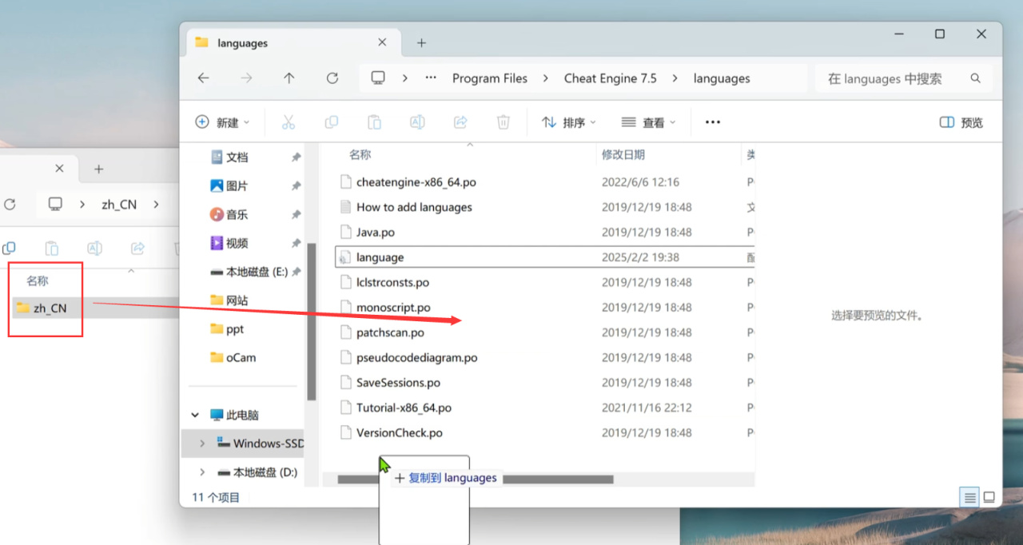Click Program Files in the breadcrumb
This screenshot has width=1023, height=545.
tap(490, 78)
